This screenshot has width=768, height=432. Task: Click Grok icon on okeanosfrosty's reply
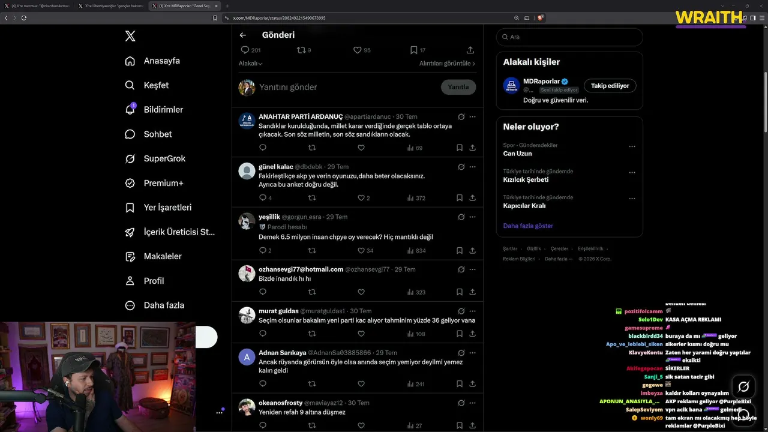pyautogui.click(x=461, y=403)
